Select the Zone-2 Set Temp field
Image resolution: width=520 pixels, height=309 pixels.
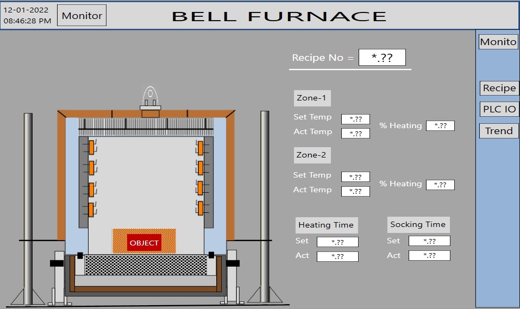point(355,177)
